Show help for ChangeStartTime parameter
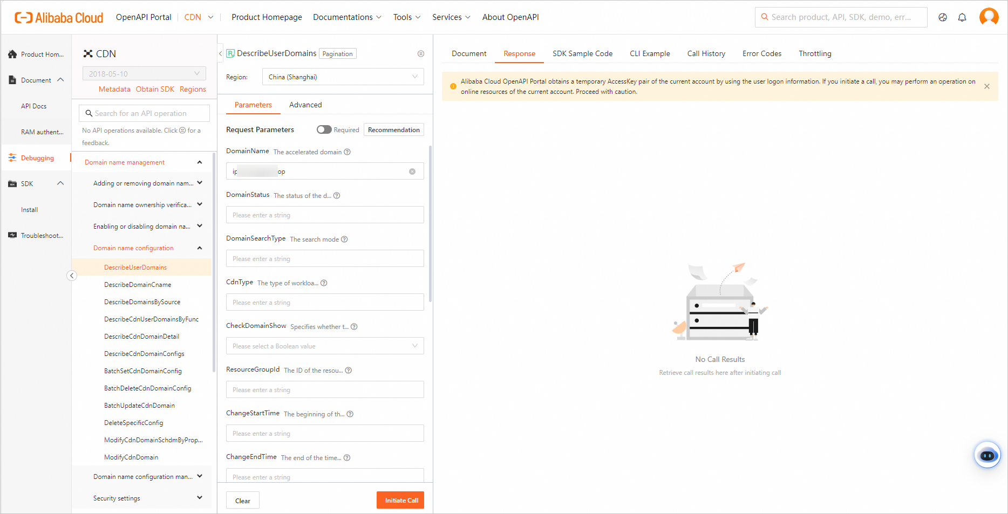The image size is (1008, 514). click(x=350, y=414)
